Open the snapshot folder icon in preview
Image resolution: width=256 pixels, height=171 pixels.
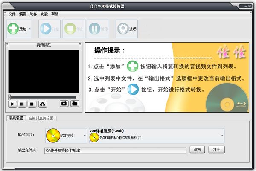point(75,104)
